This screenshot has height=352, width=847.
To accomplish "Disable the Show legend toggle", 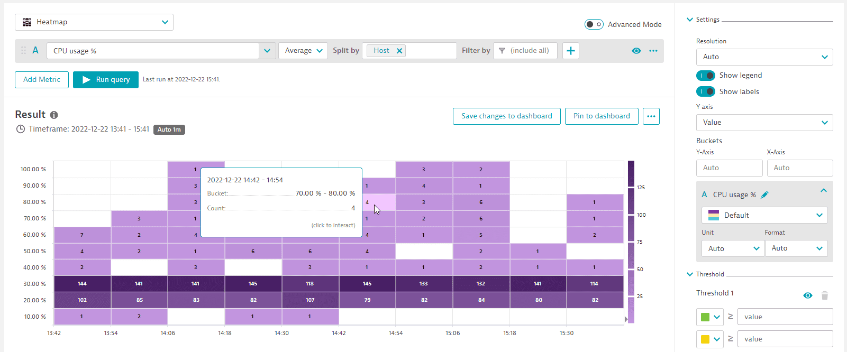I will [x=706, y=76].
